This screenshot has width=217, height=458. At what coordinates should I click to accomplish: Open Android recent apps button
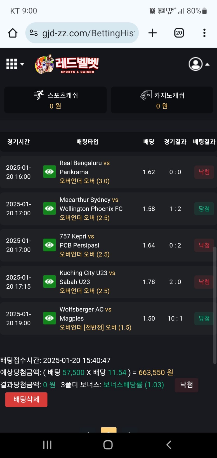47,445
